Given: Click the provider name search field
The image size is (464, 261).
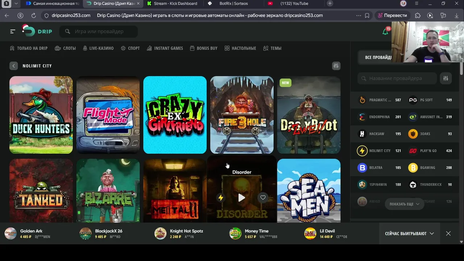Looking at the screenshot, I should [x=397, y=78].
